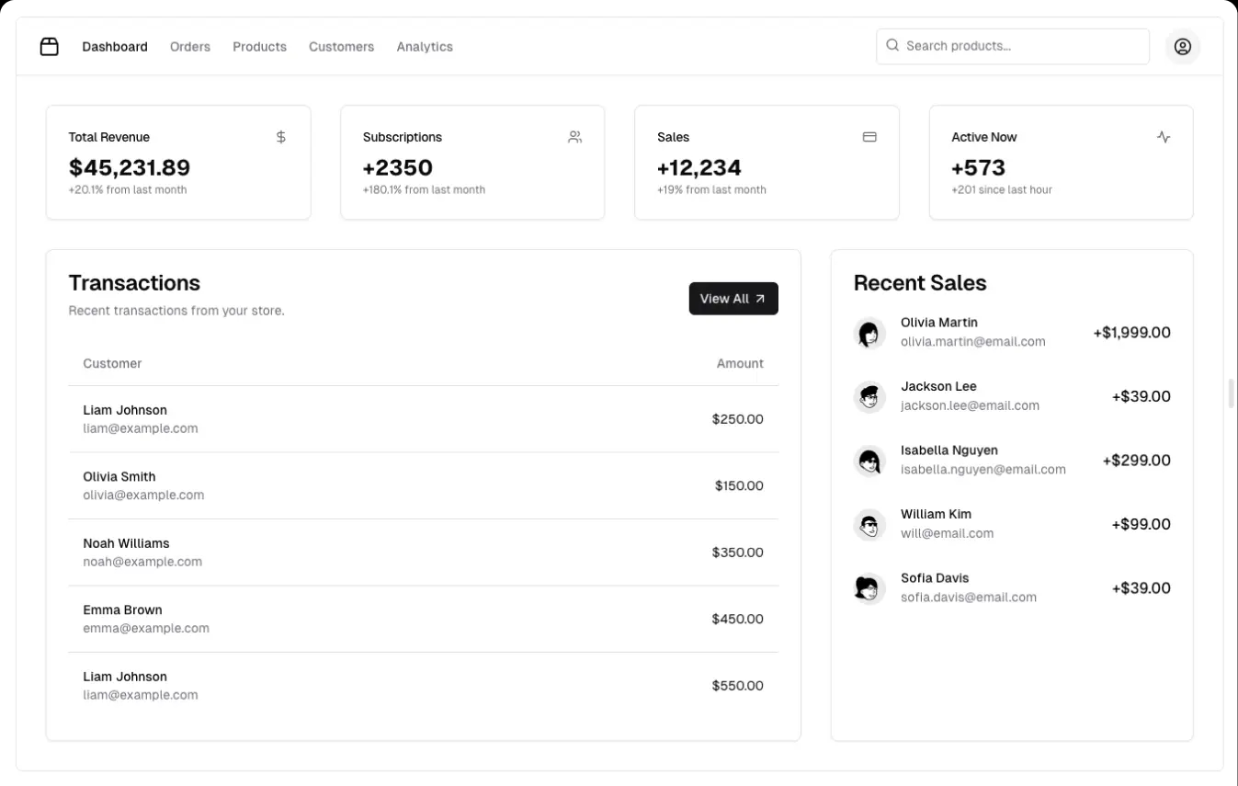Click the users icon on Subscriptions card

coord(575,137)
